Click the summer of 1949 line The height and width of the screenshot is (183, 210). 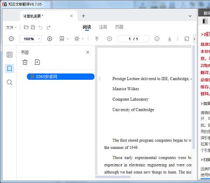121,148
